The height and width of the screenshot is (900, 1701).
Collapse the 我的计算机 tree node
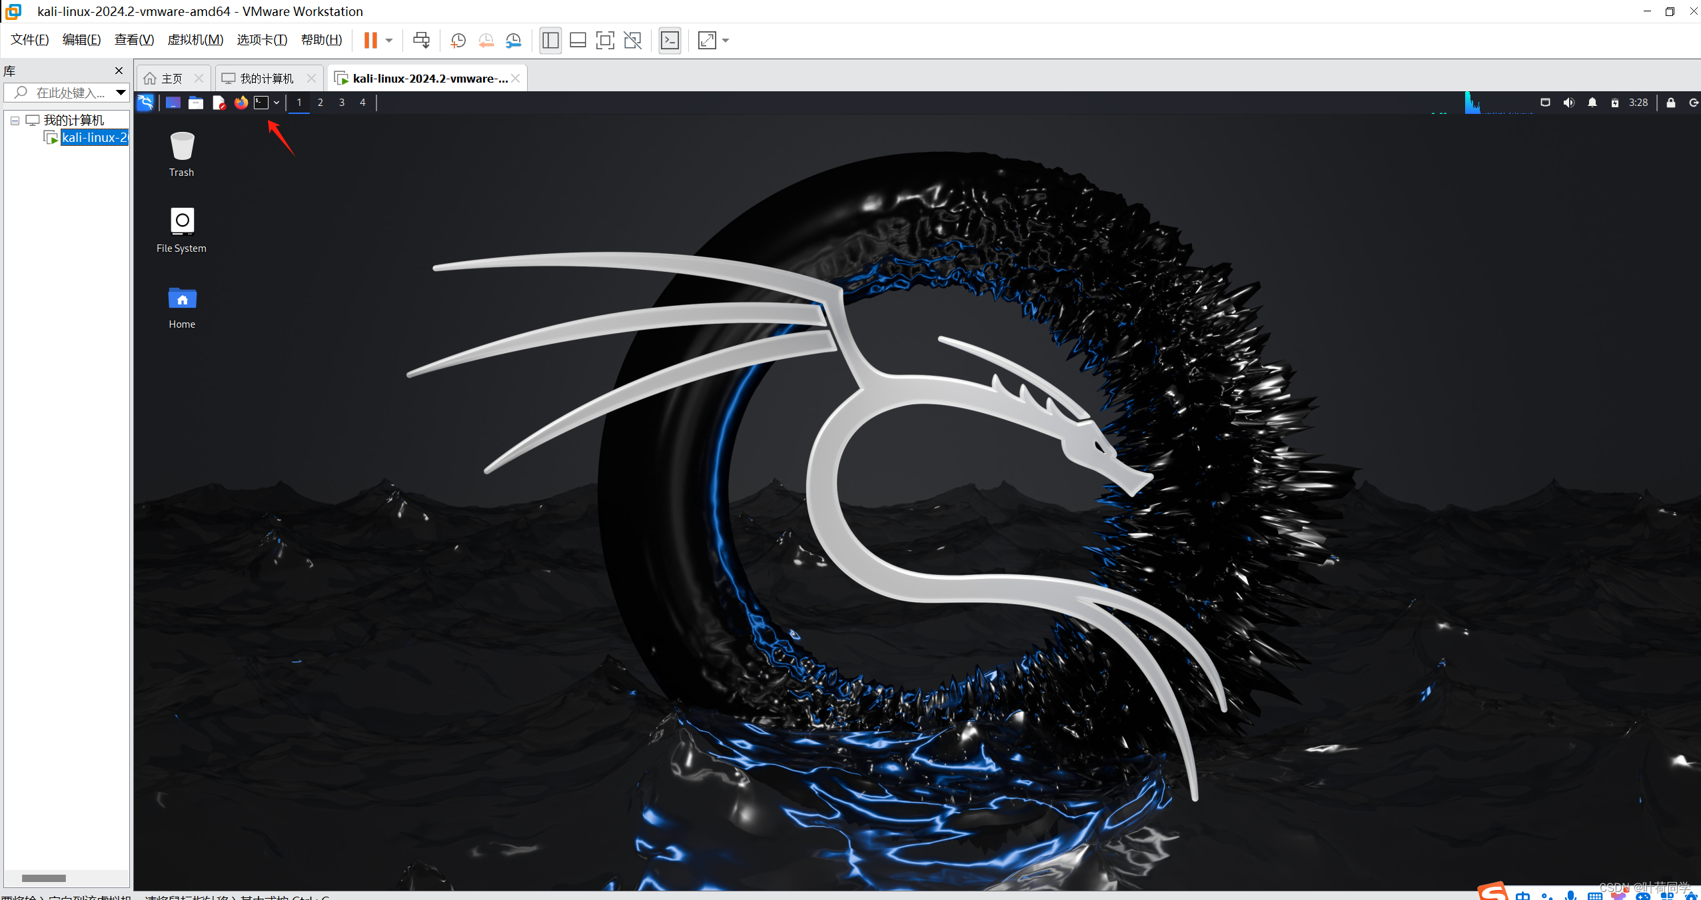[x=15, y=121]
